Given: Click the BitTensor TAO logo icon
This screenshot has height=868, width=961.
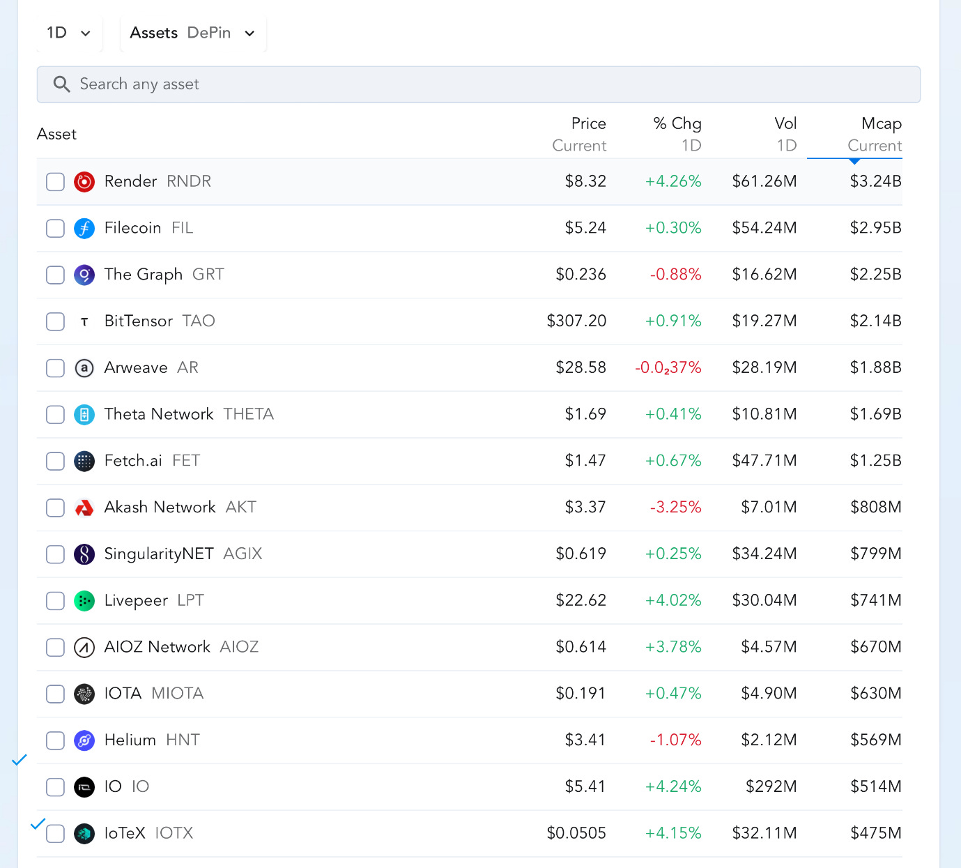Looking at the screenshot, I should pyautogui.click(x=84, y=321).
